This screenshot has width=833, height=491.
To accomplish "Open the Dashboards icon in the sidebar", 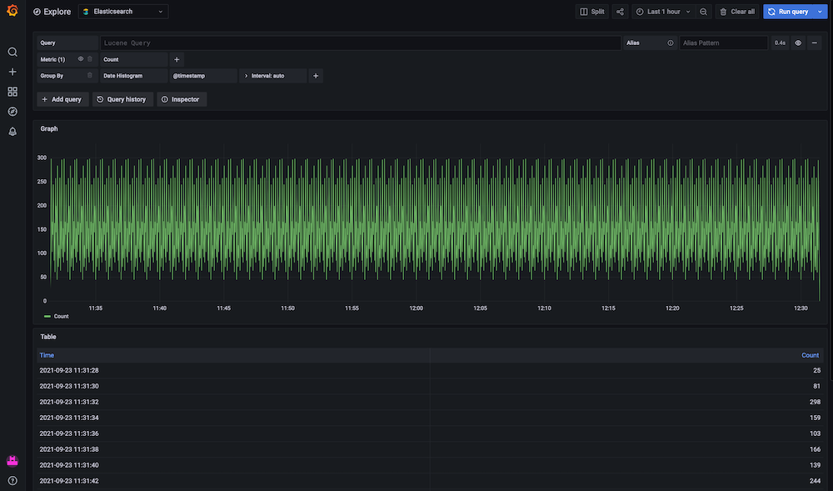I will pos(12,92).
